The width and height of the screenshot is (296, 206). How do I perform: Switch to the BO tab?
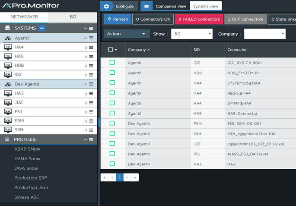point(73,17)
